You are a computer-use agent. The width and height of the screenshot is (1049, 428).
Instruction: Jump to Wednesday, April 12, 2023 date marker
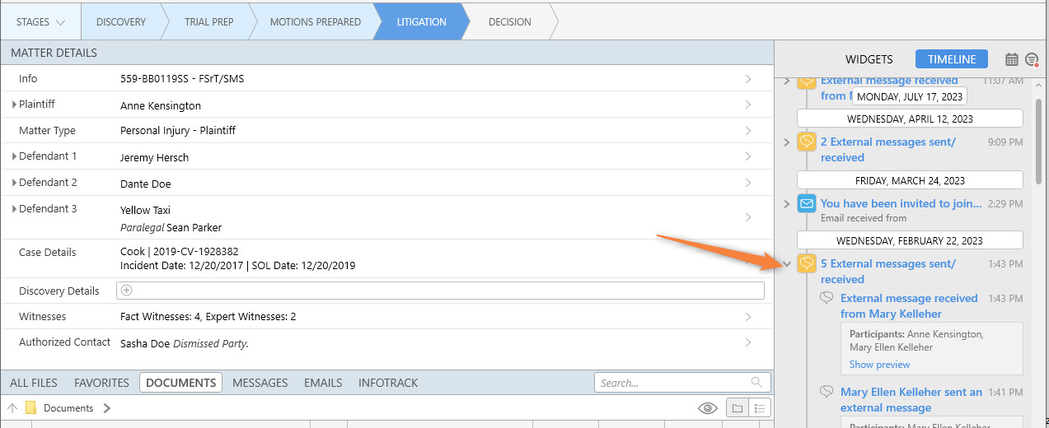[910, 119]
